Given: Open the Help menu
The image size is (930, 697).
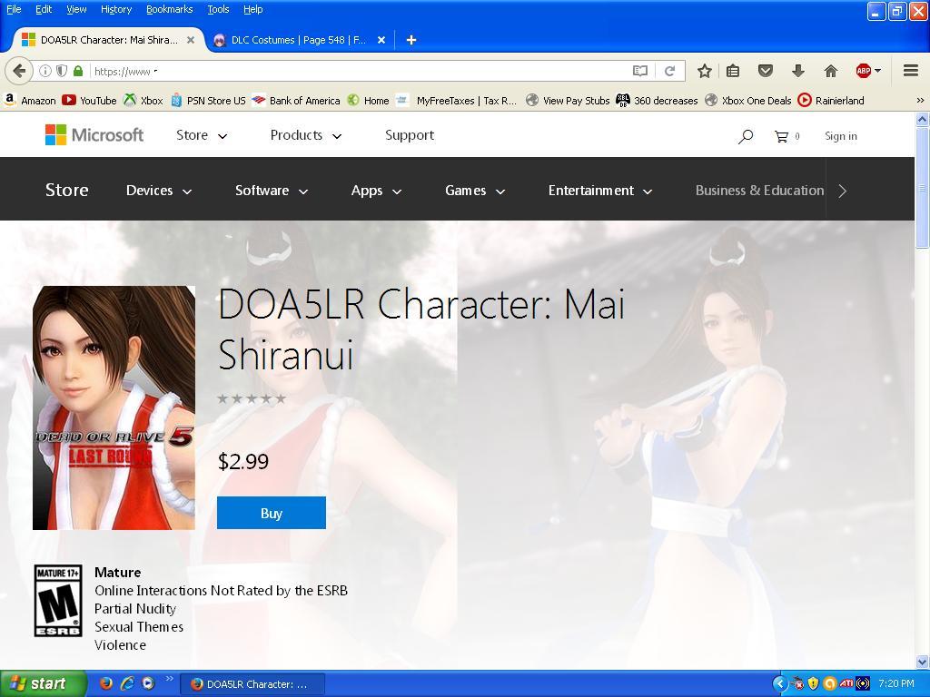Looking at the screenshot, I should (x=253, y=9).
